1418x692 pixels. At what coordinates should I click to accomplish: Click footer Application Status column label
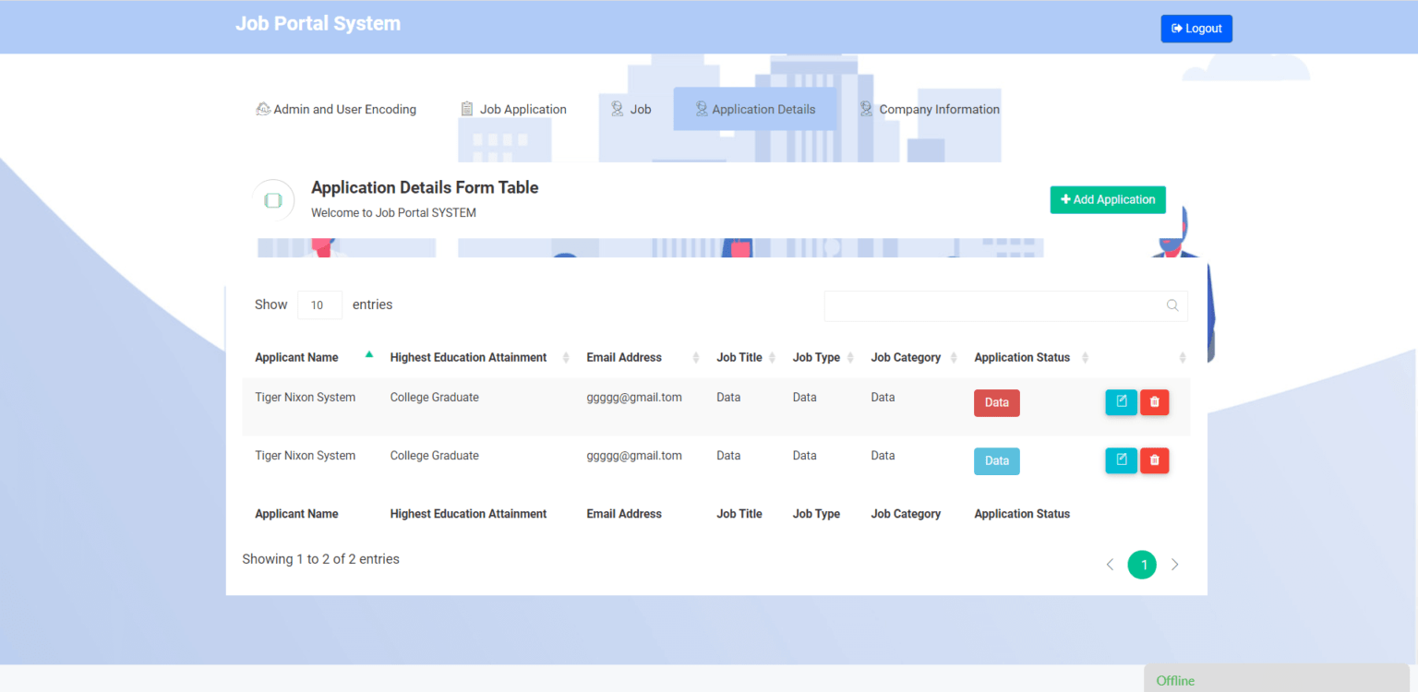1022,514
